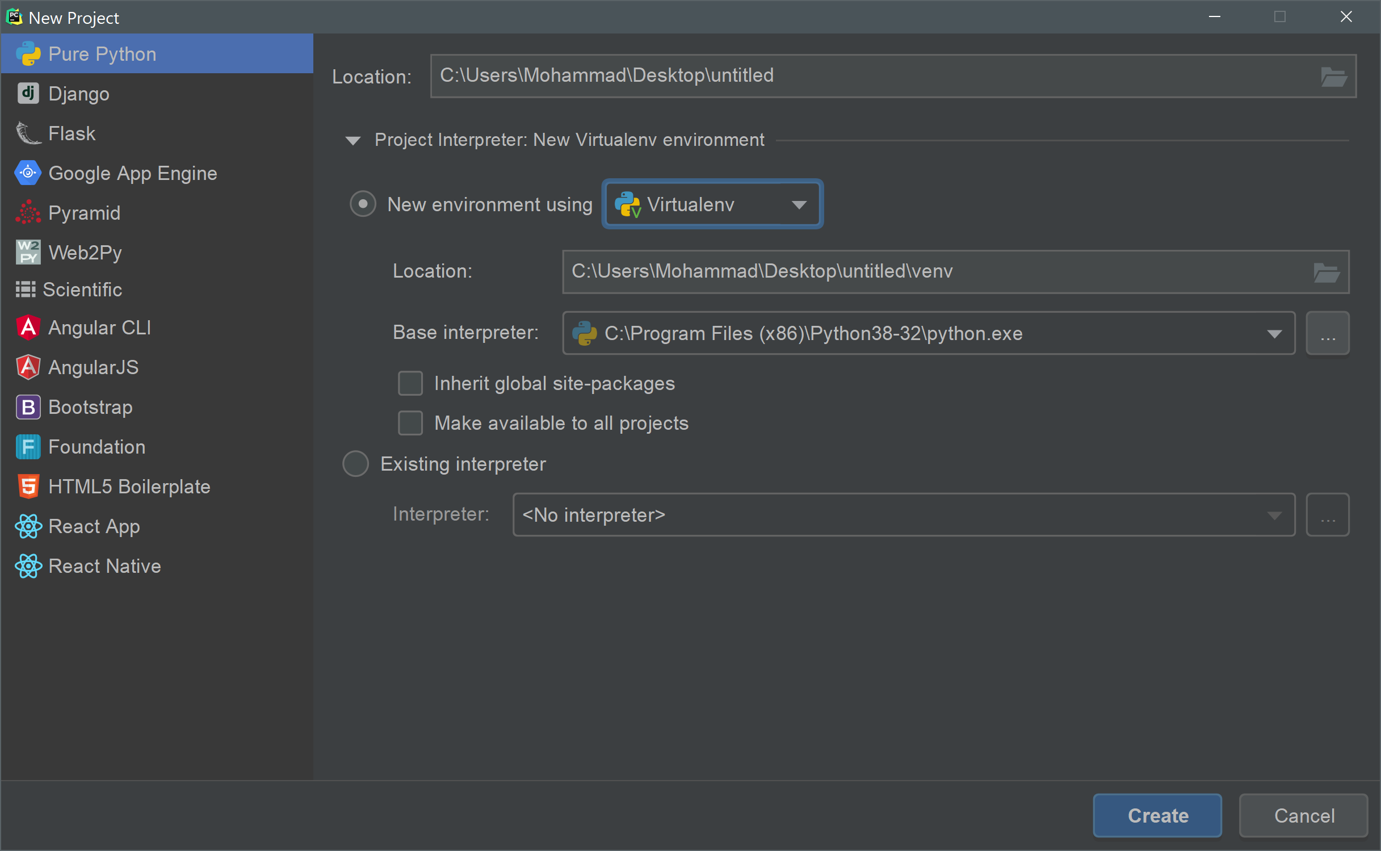Click the Pyramid icon
Image resolution: width=1381 pixels, height=851 pixels.
click(x=28, y=213)
